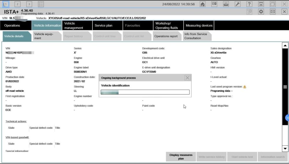Open the envelope message icon
This screenshot has height=164, width=289.
(273, 12)
